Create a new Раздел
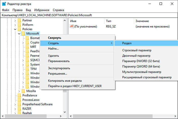The image size is (178, 119). click(x=146, y=43)
